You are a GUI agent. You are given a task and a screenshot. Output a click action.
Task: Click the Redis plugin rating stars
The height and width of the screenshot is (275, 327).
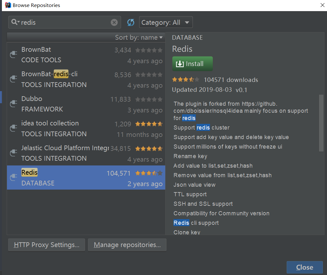186,80
